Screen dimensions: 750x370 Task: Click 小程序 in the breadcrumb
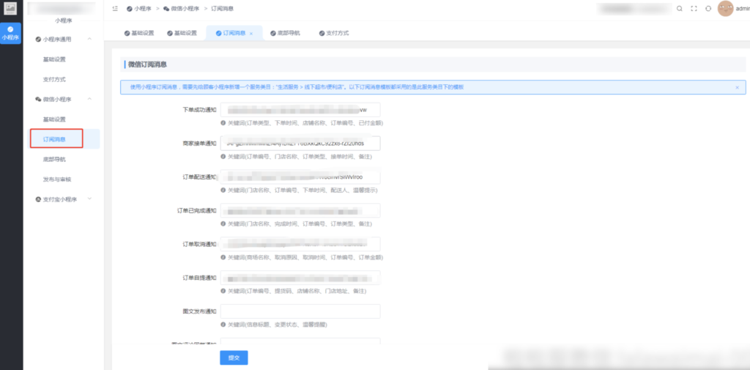tap(143, 9)
